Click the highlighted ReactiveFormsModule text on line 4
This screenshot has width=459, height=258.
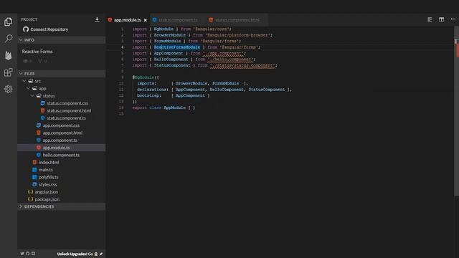click(x=177, y=47)
